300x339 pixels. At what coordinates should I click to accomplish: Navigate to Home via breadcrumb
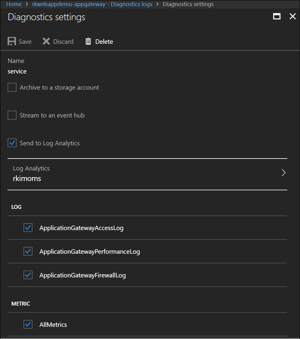[x=13, y=4]
